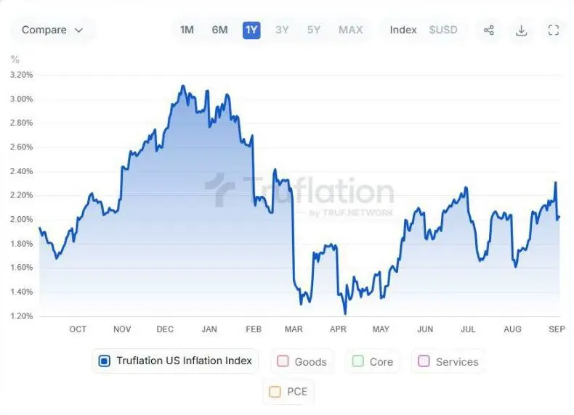This screenshot has width=574, height=415.
Task: Choose the 5Y time range
Action: pos(314,30)
